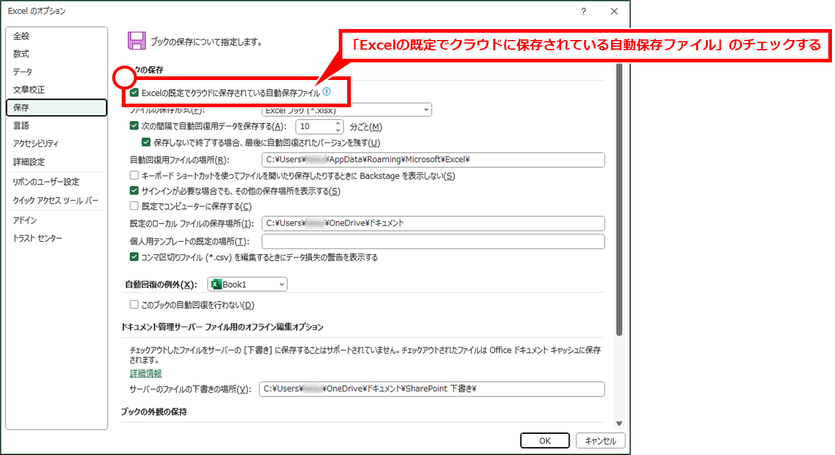
Task: Click the 個人用テンプレートの既定の場所 field
Action: [433, 241]
